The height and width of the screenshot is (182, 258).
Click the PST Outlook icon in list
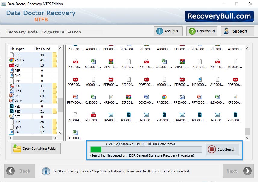pos(12,116)
